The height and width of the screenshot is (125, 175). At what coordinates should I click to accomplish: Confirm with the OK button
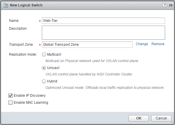[x=139, y=118]
